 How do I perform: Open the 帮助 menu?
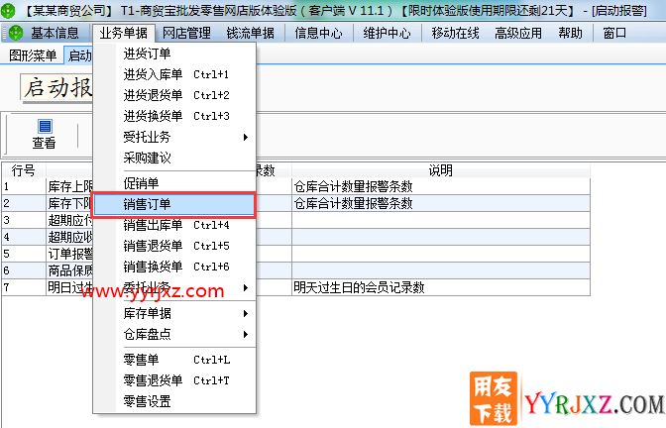tap(571, 33)
